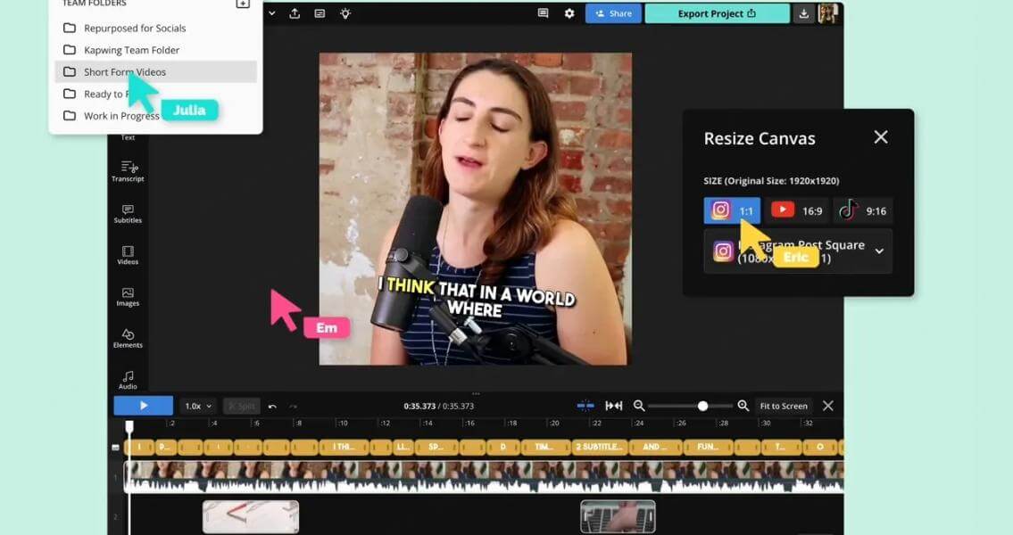
Task: Select the Kapwing Team Folder
Action: 131,50
